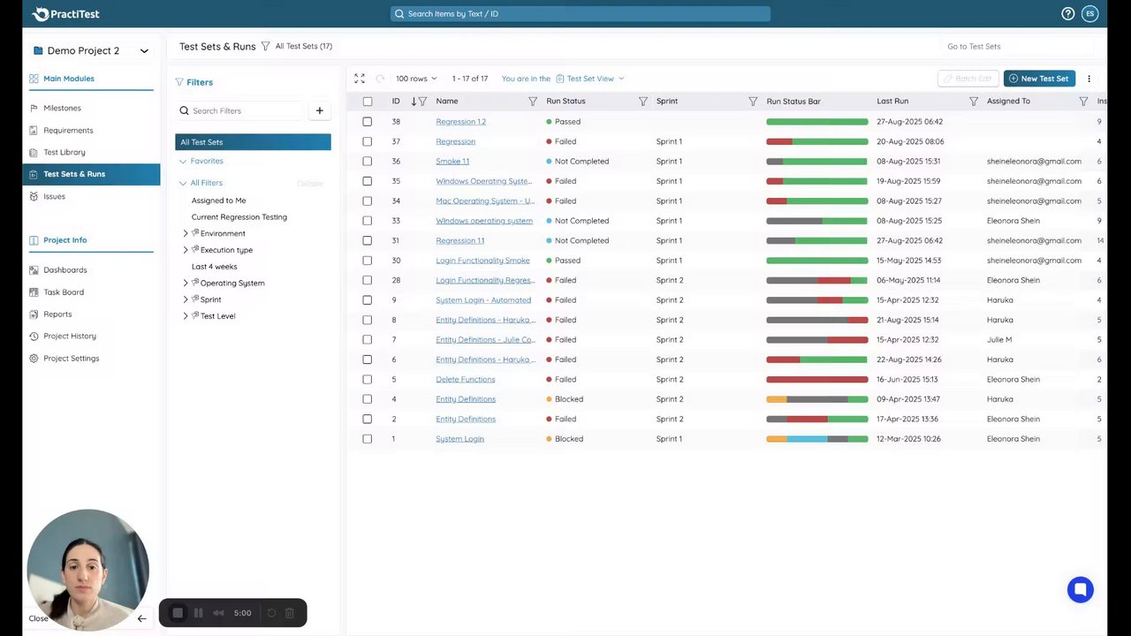Tick the checkbox for Delete Functions row

coord(368,380)
